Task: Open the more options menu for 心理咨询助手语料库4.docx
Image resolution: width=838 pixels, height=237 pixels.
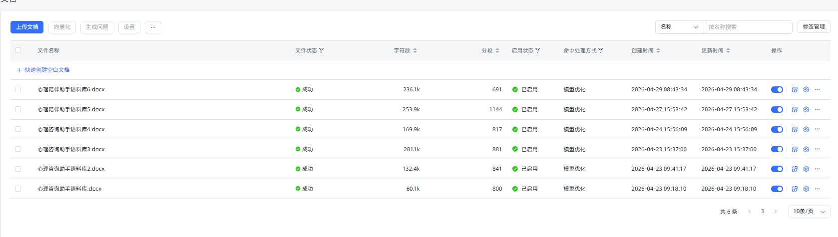Action: coord(817,129)
